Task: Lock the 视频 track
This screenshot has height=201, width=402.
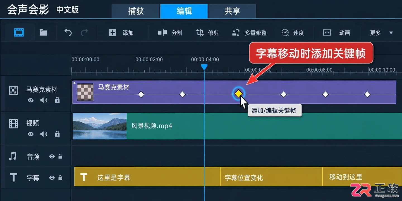Action: click(57, 134)
